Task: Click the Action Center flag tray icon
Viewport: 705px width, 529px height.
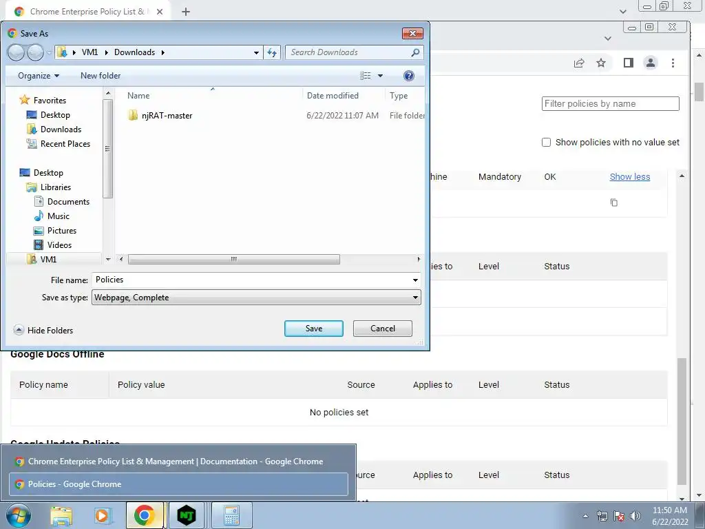Action: pyautogui.click(x=619, y=516)
